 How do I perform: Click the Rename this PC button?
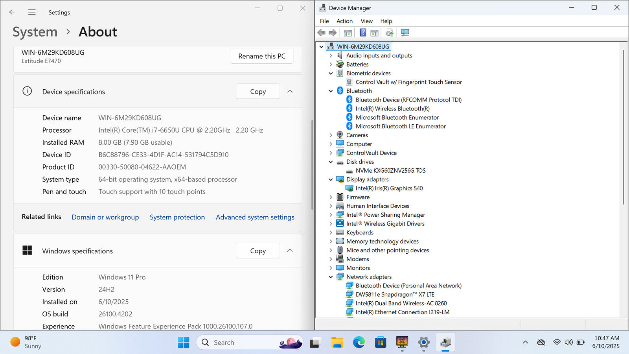click(x=262, y=56)
